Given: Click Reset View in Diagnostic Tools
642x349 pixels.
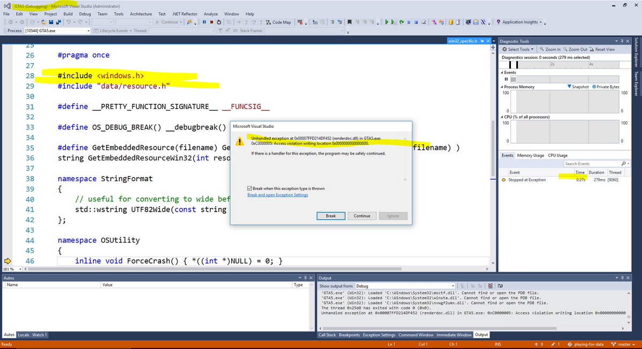Looking at the screenshot, I should (x=605, y=49).
